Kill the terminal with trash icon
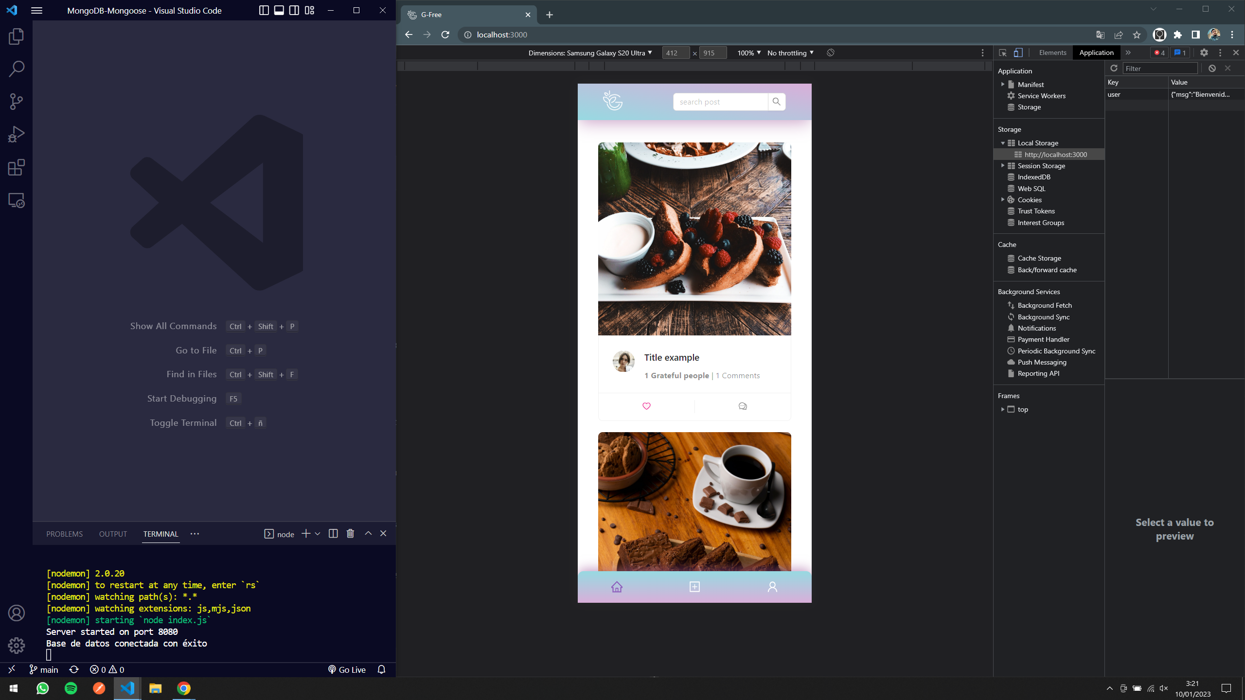 (350, 534)
